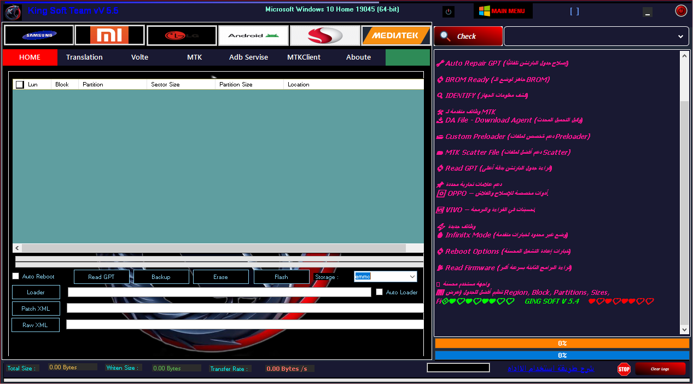Open the Samsung brand section
693x384 pixels.
[39, 36]
